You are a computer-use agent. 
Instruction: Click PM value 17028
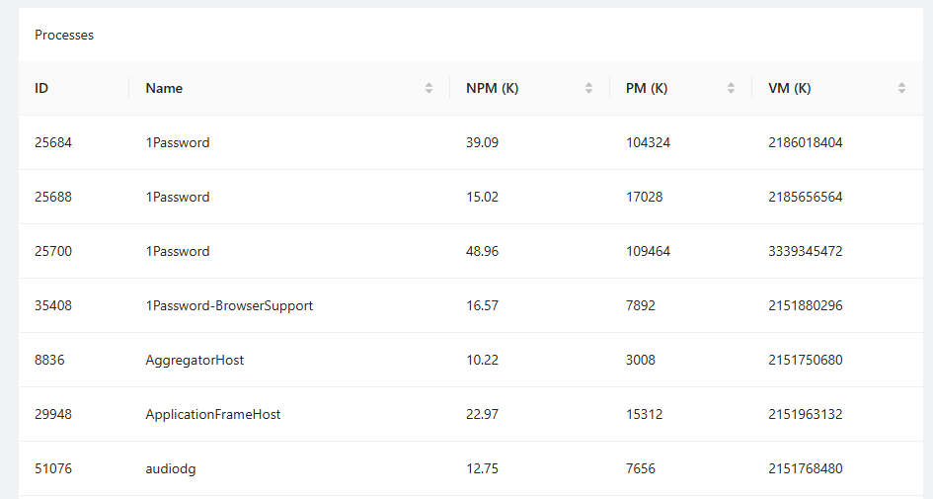[645, 197]
